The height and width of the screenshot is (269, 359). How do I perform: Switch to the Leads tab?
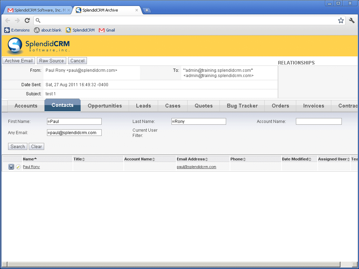coord(143,106)
